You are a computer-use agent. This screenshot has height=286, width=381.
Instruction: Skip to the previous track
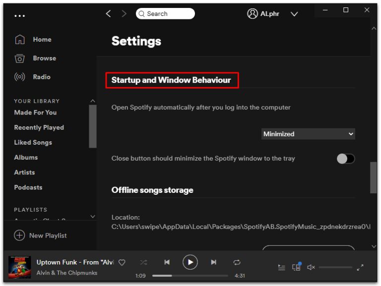coord(167,262)
